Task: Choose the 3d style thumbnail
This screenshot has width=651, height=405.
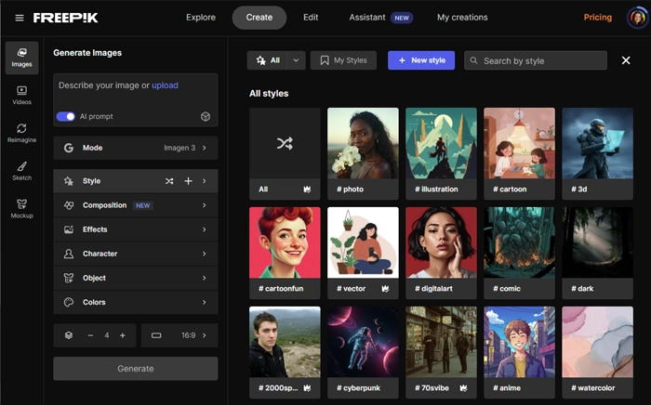Action: pos(597,143)
